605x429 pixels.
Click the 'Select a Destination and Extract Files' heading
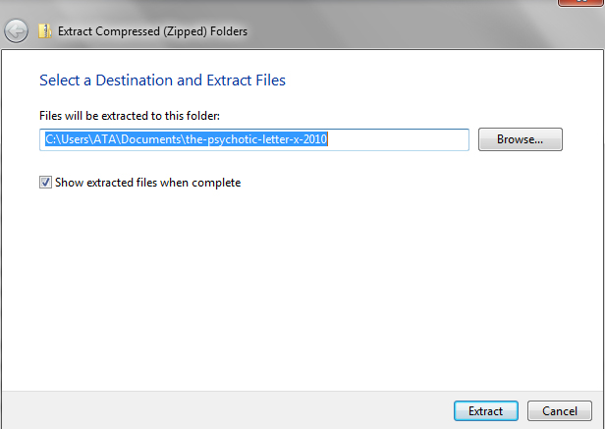point(162,80)
